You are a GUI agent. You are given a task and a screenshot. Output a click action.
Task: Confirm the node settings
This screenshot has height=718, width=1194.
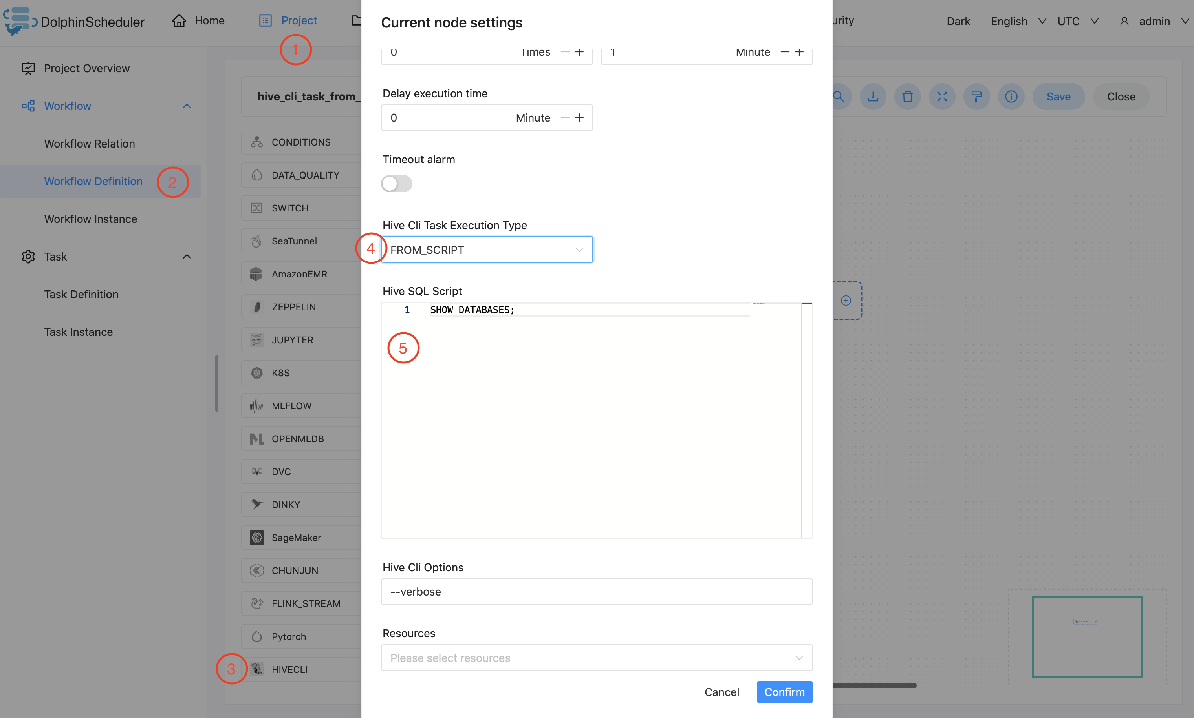coord(784,692)
